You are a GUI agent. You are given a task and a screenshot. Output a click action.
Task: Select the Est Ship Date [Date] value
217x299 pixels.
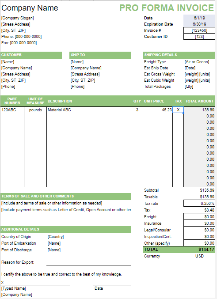[190, 68]
